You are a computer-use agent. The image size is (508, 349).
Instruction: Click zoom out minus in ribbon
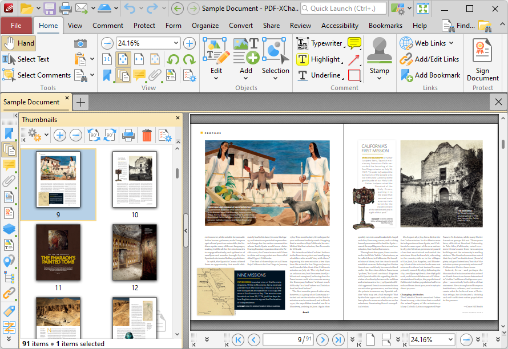pos(107,43)
